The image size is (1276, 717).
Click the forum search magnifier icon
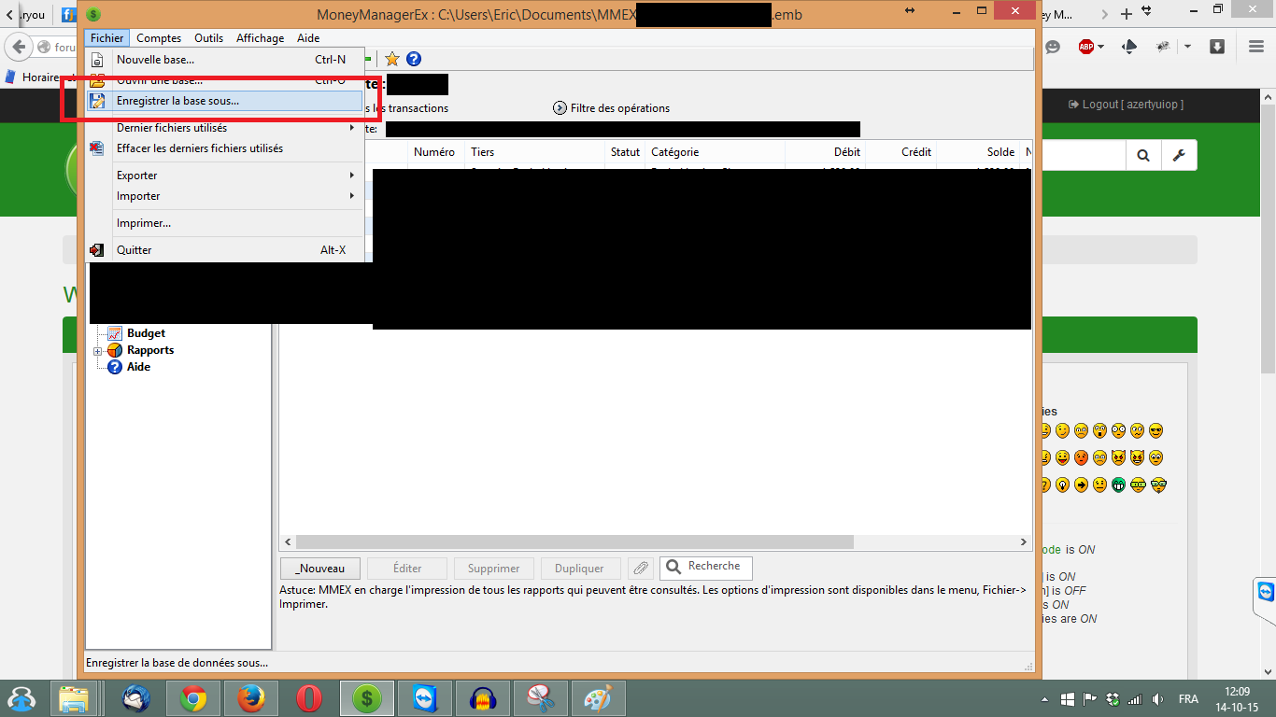[x=1143, y=156]
